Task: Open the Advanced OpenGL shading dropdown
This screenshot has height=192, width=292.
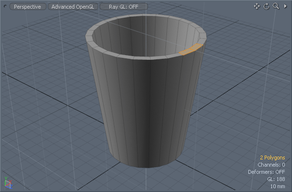Action: (x=73, y=7)
